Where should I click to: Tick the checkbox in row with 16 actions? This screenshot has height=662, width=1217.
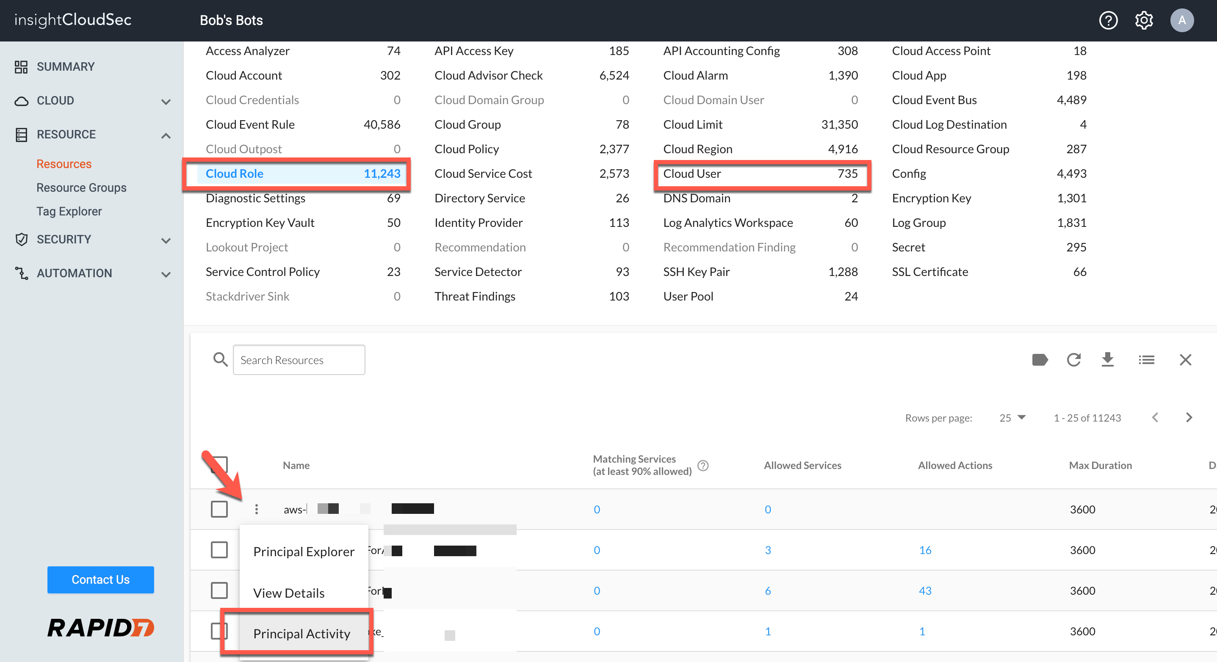click(219, 549)
